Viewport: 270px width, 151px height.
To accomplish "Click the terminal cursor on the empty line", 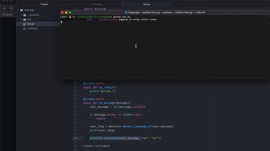I will click(62, 22).
